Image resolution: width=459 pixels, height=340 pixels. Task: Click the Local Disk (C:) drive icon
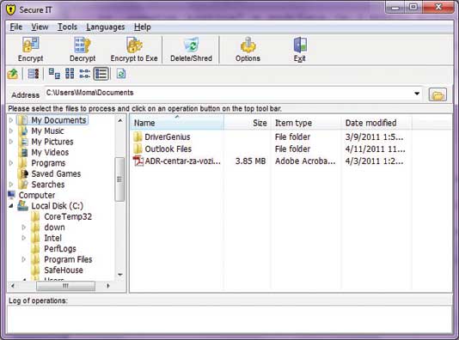tap(22, 205)
